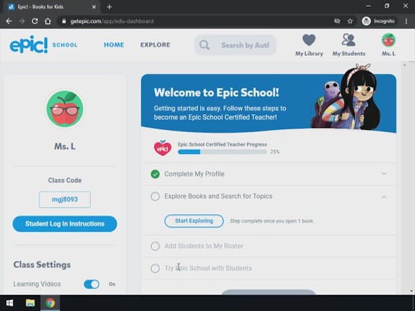This screenshot has height=311, width=415.
Task: Click Try Epic School with Students step
Action: coord(268,268)
